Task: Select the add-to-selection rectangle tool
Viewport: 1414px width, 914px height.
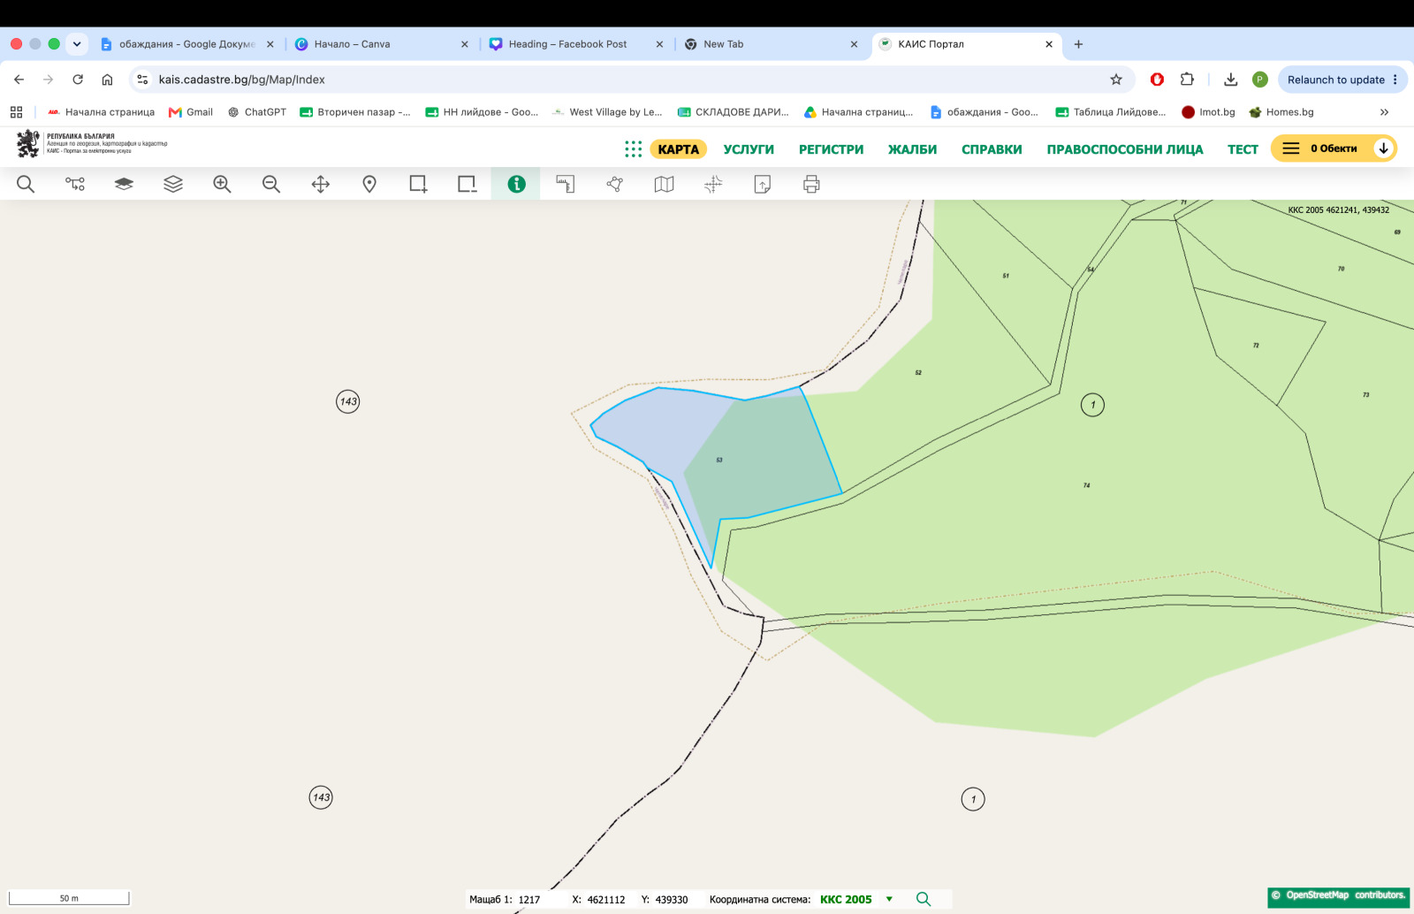Action: coord(418,184)
